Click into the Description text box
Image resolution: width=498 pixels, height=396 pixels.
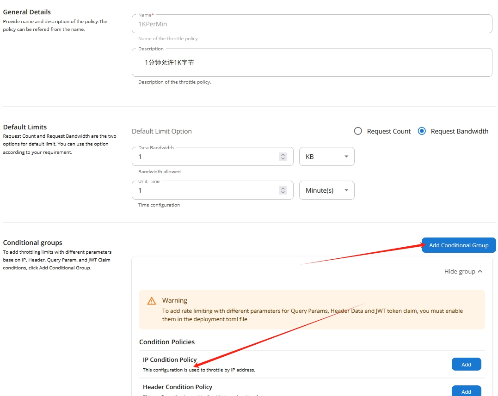point(312,62)
